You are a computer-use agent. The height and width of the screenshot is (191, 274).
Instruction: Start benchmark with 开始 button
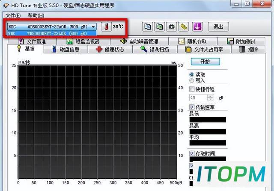click(205, 62)
